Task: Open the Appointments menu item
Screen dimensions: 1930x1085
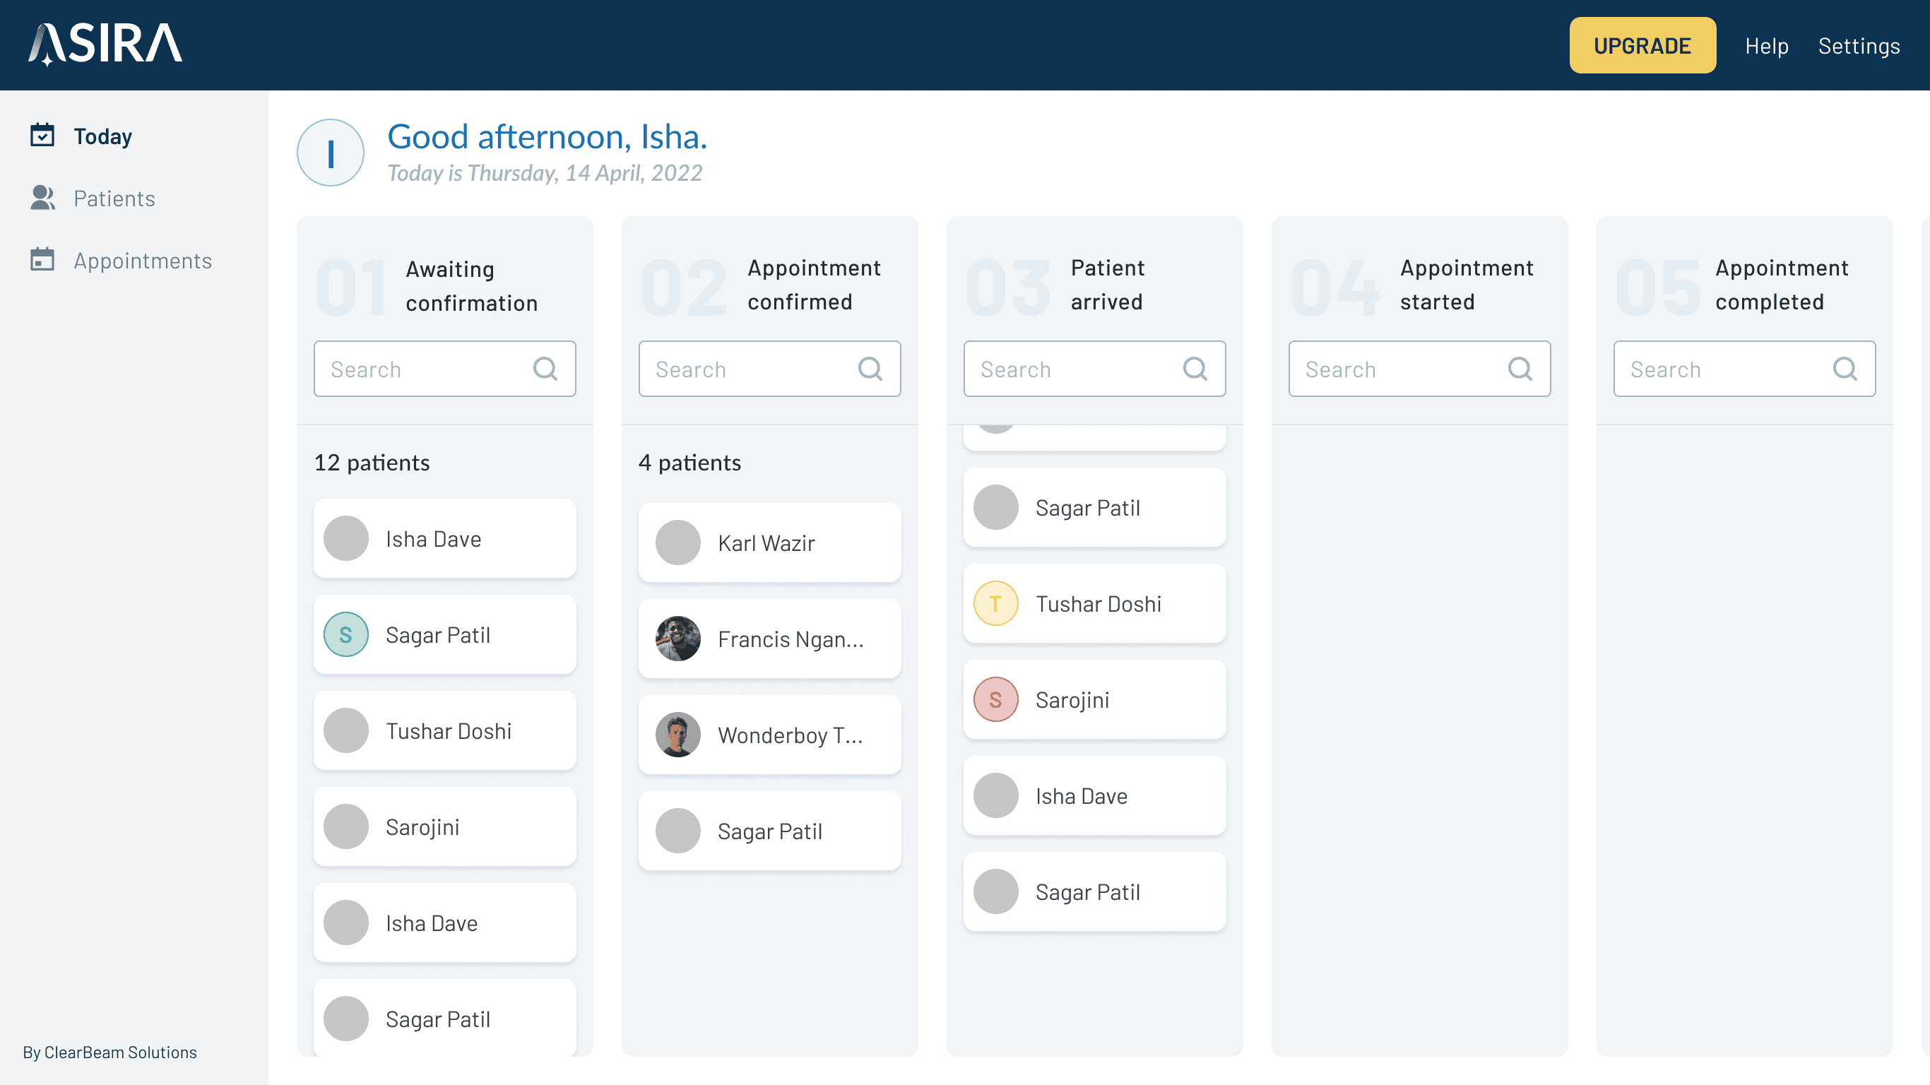Action: [143, 261]
